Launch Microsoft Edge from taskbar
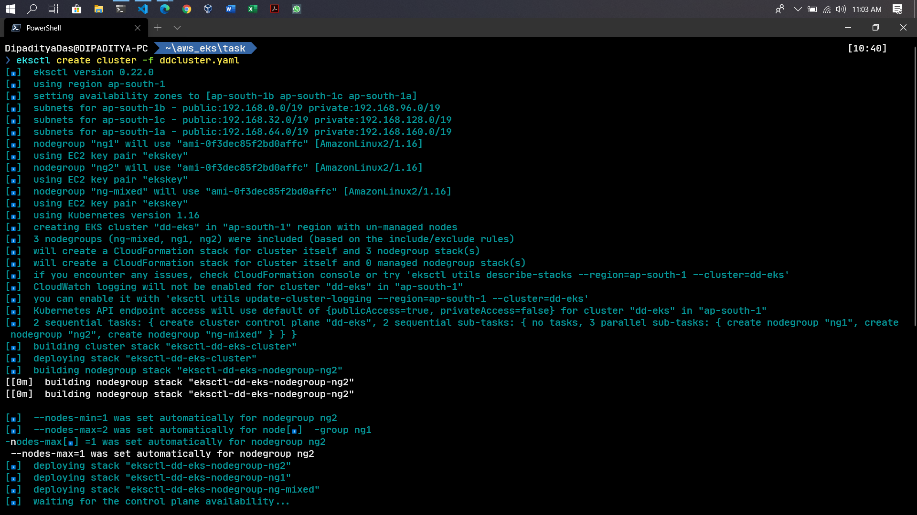 (x=165, y=9)
